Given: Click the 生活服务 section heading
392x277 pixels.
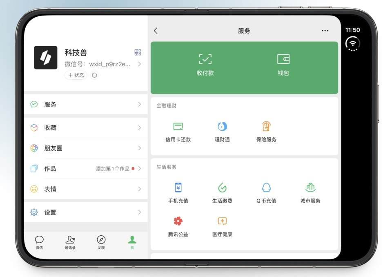Looking at the screenshot, I should (167, 167).
